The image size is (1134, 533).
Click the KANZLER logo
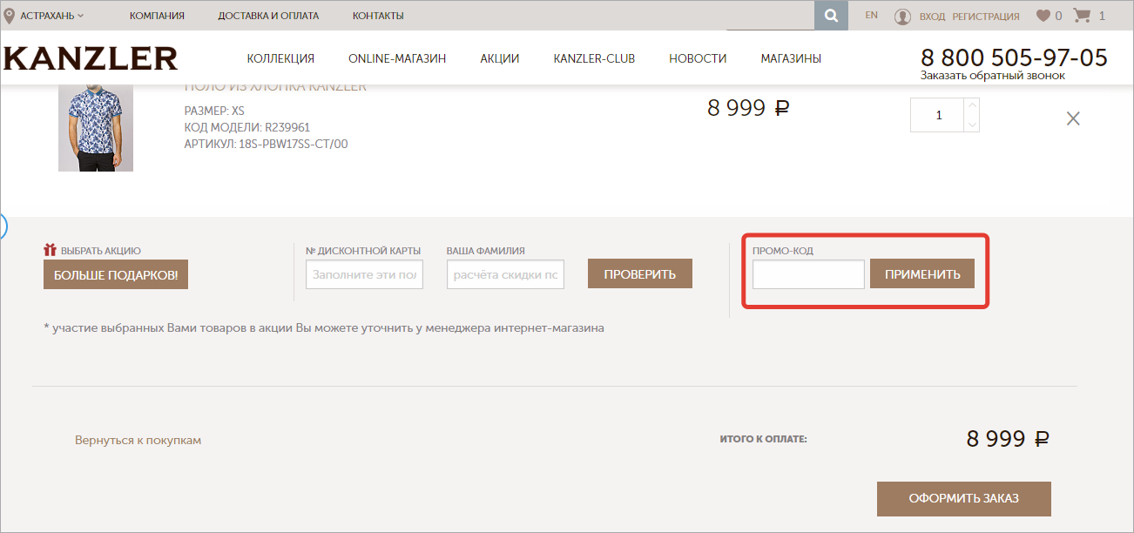pyautogui.click(x=91, y=58)
